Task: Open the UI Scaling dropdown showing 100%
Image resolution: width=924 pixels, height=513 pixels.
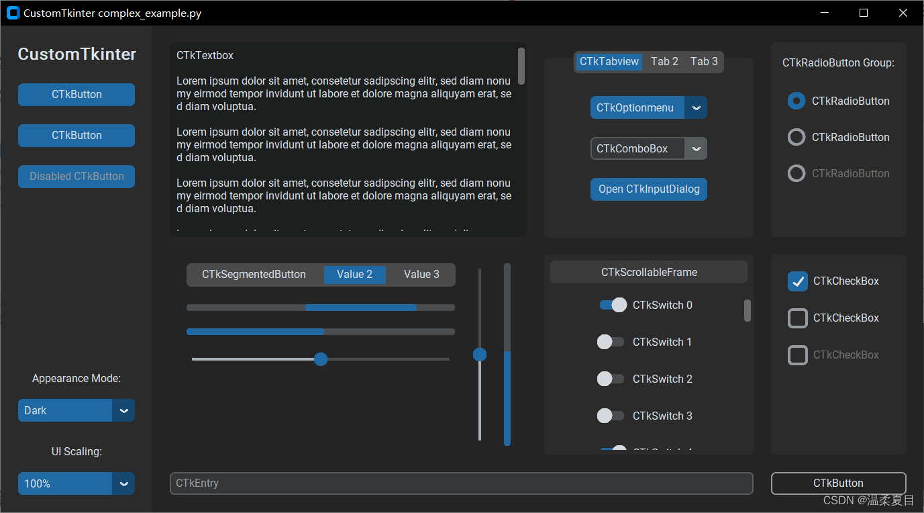Action: (76, 483)
